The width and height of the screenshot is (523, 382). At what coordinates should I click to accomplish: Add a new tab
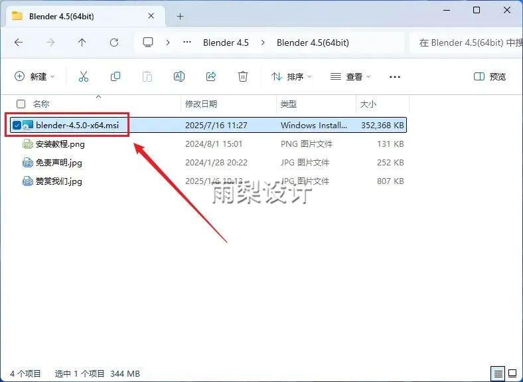pyautogui.click(x=180, y=17)
